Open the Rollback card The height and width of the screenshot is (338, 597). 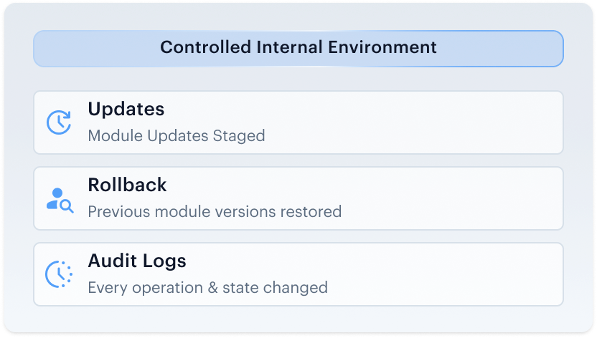(x=298, y=198)
